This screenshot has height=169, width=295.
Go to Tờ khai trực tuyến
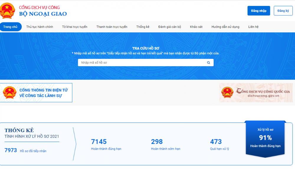75,27
